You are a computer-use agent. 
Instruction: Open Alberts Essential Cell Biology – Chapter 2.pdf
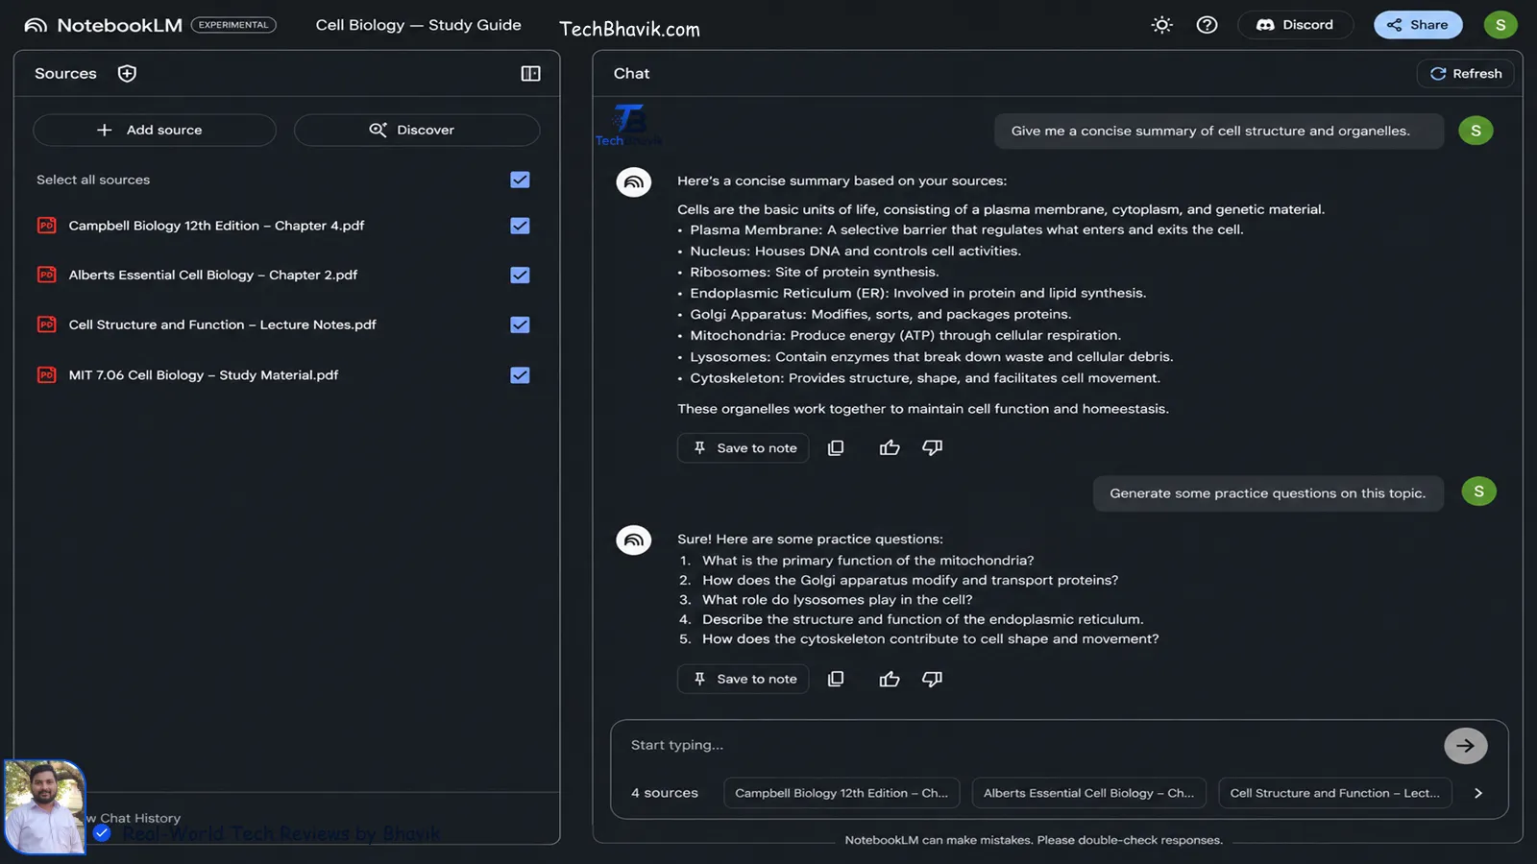pyautogui.click(x=212, y=275)
